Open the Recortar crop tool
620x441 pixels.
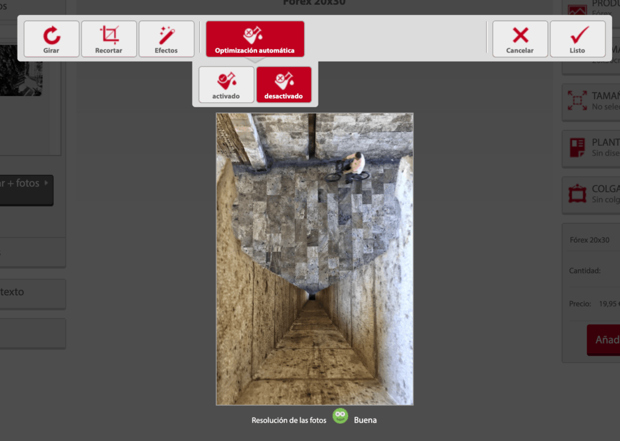pos(109,39)
